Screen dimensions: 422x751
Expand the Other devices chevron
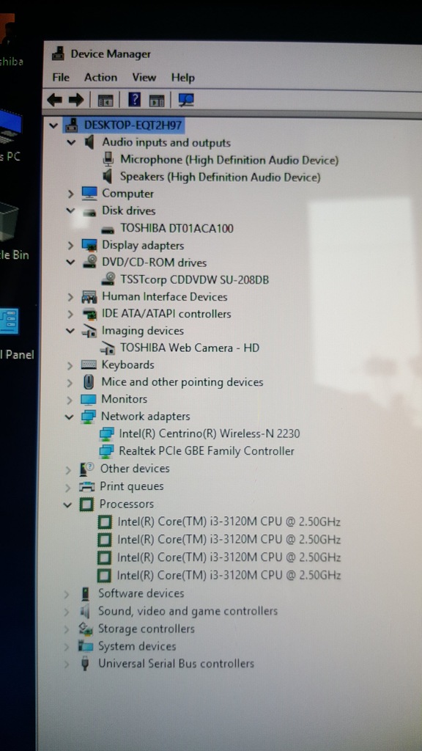[x=69, y=469]
